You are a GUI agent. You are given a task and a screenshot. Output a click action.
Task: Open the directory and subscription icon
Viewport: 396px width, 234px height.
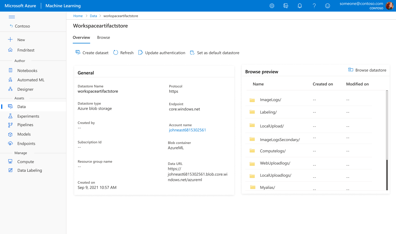(x=286, y=6)
